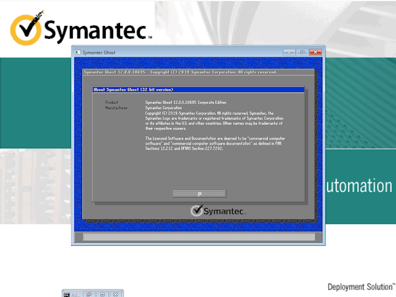Maximize the Symantec Ghost window
This screenshot has width=396, height=297.
pyautogui.click(x=302, y=52)
